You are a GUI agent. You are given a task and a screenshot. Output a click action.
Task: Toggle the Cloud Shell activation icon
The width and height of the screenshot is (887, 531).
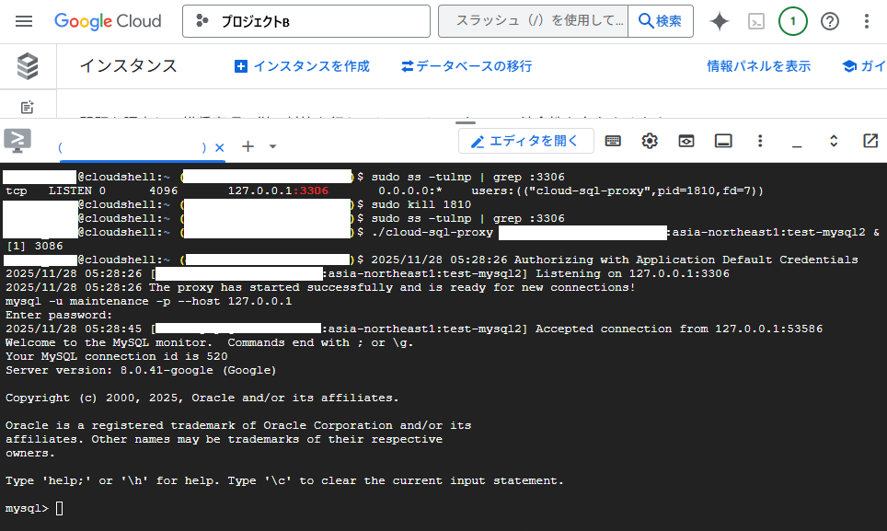(756, 21)
